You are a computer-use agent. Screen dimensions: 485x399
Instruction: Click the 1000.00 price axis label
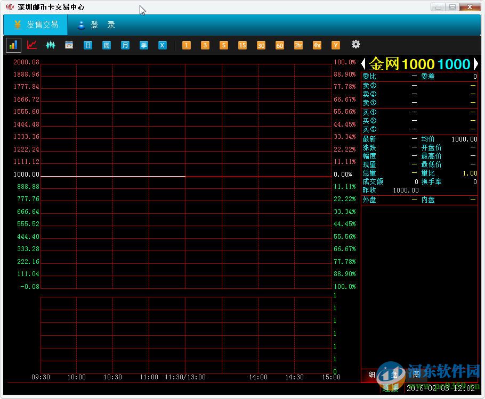coord(26,174)
